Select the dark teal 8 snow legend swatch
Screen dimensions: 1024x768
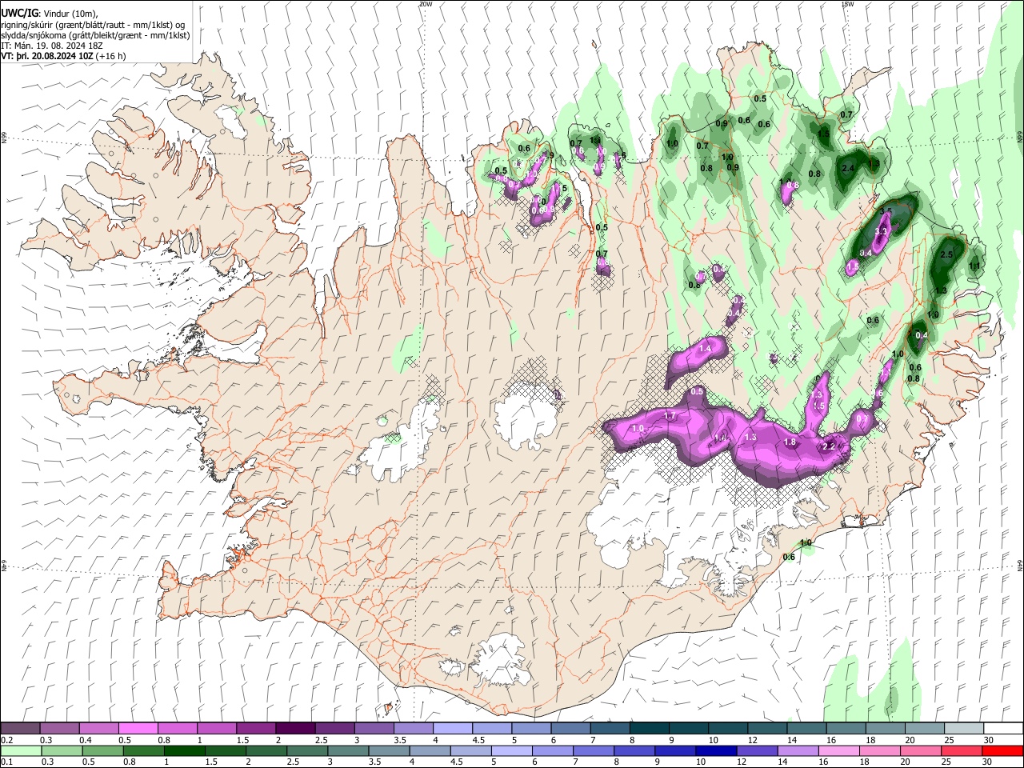(648, 729)
